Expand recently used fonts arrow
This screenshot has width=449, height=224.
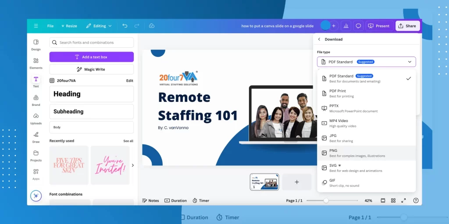(133, 165)
